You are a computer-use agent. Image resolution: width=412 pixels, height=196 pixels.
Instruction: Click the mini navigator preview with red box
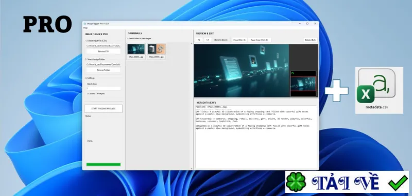303,84
